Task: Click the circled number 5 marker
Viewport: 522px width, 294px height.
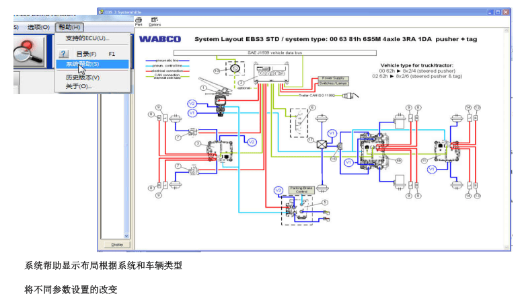Action: [326, 203]
